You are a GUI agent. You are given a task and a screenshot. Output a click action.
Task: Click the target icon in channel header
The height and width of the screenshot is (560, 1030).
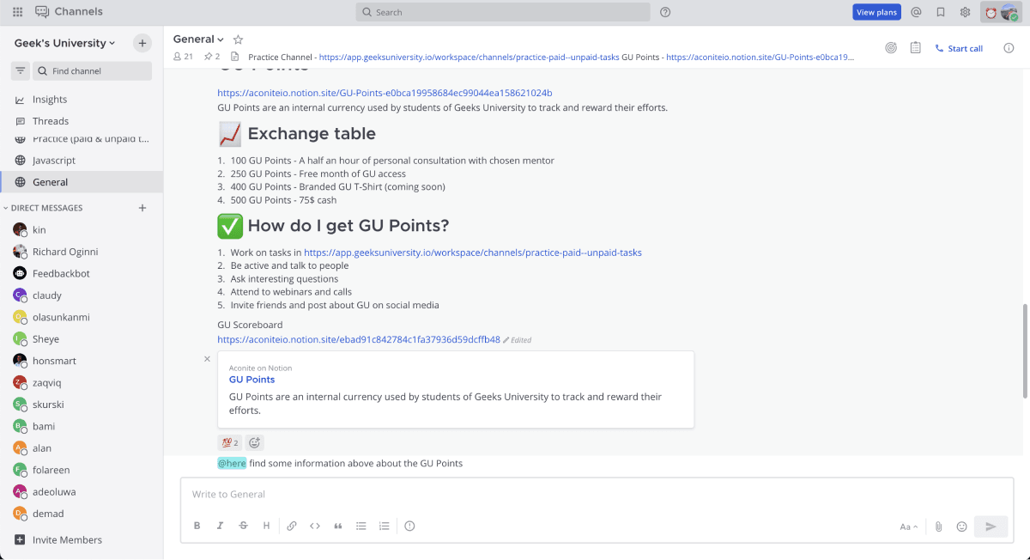[x=891, y=48]
